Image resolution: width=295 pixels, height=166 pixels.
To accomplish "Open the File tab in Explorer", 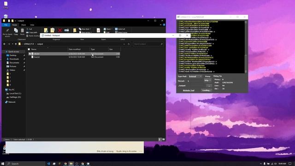I will tap(6, 25).
